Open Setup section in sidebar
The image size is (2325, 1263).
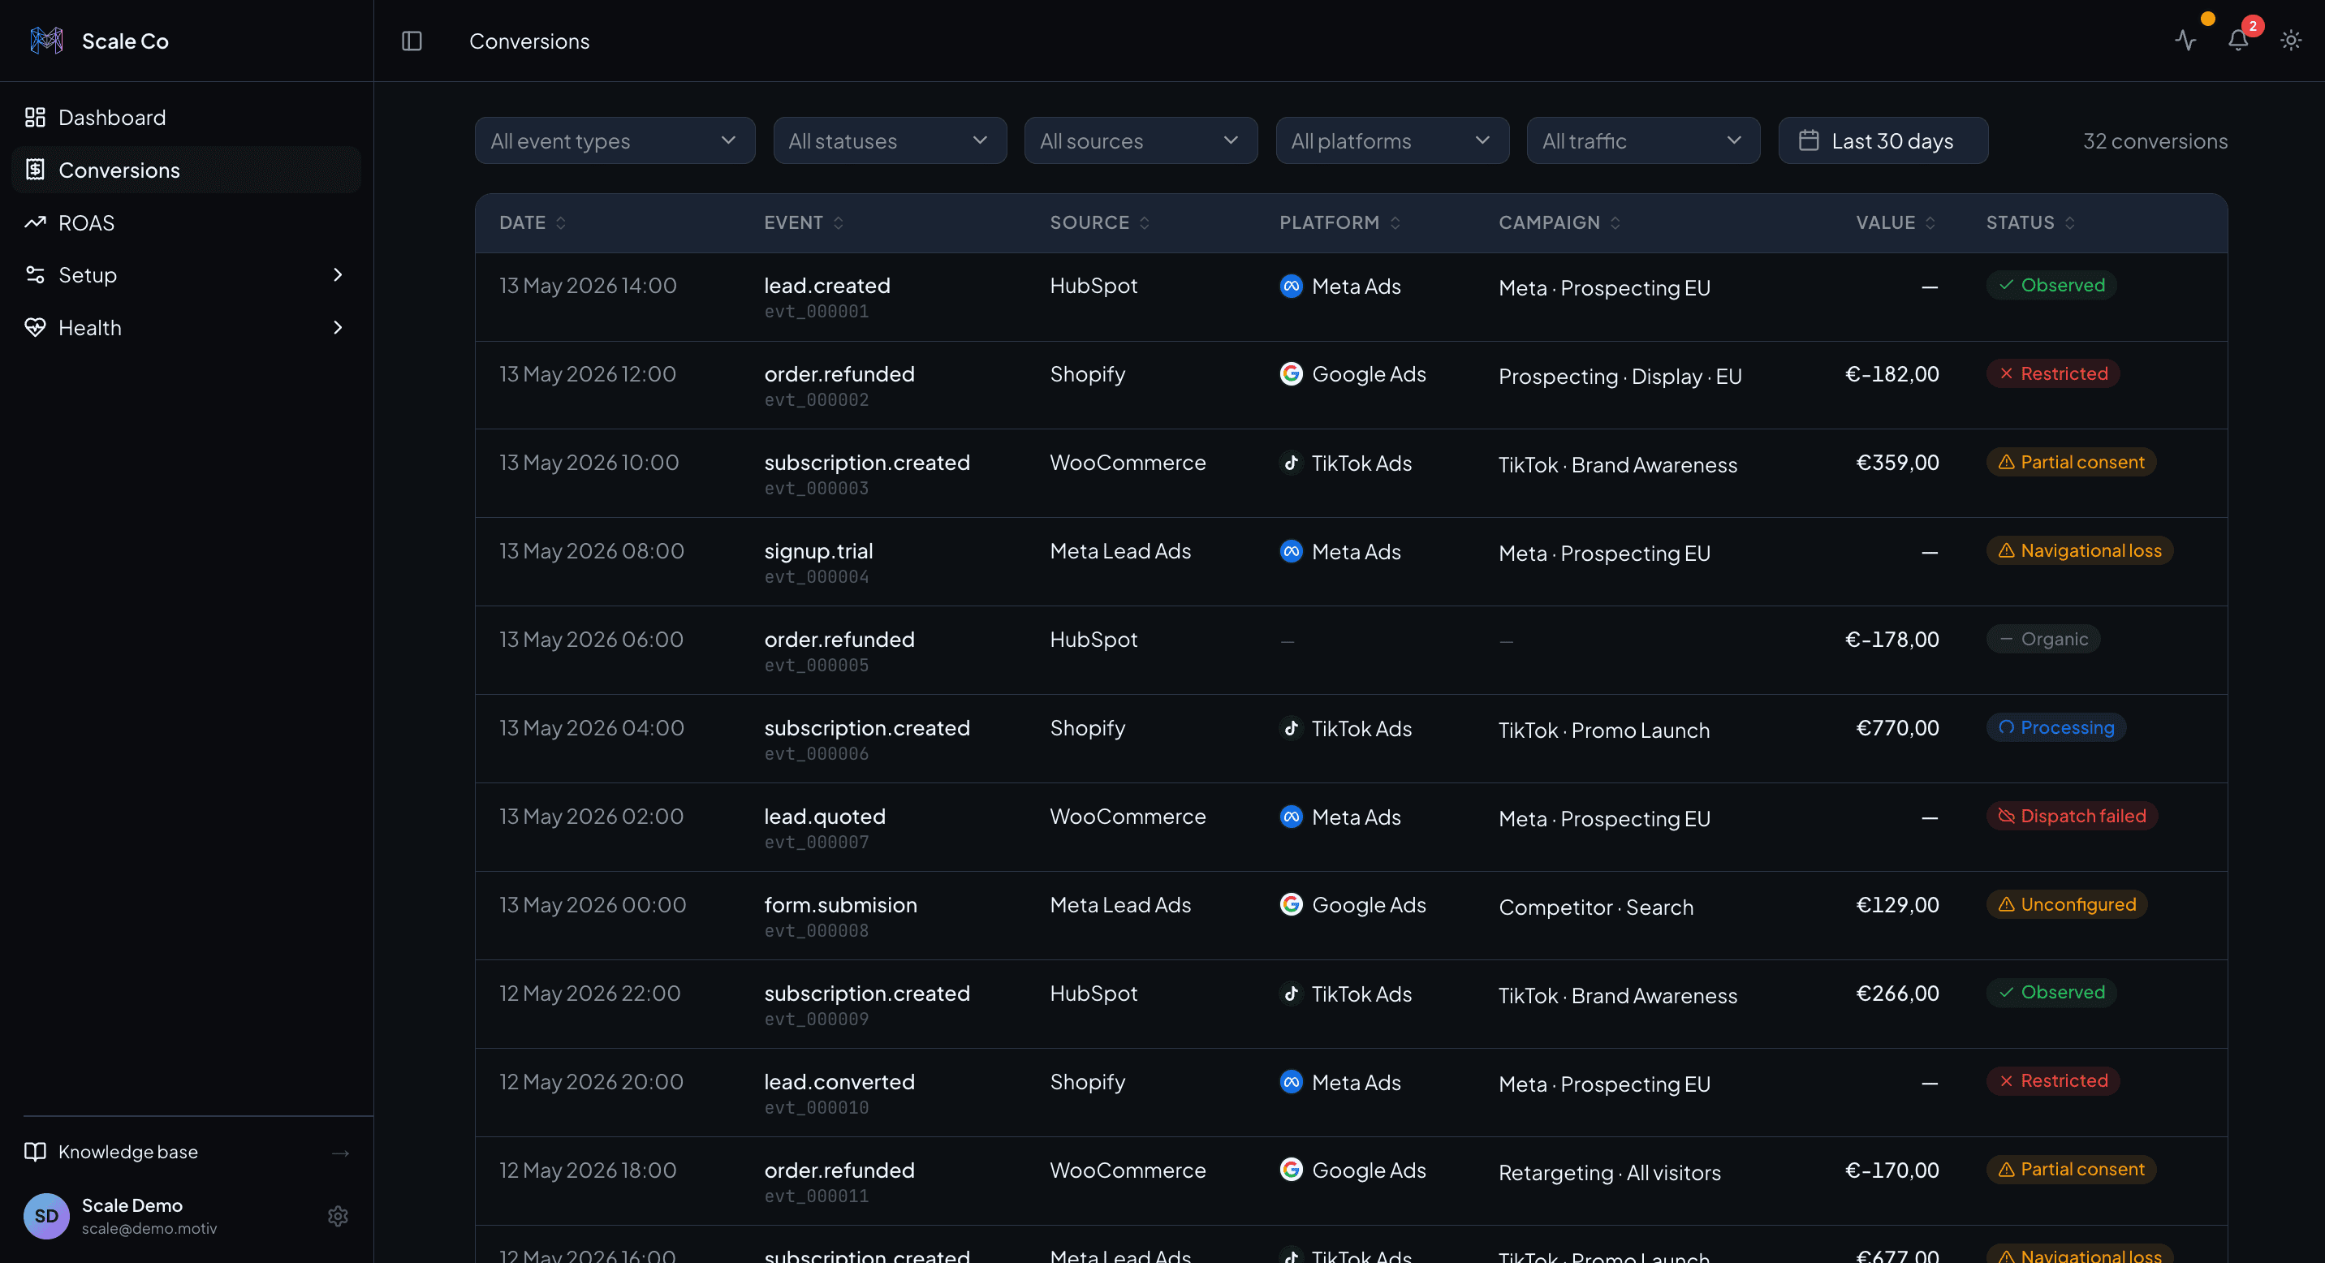[186, 274]
